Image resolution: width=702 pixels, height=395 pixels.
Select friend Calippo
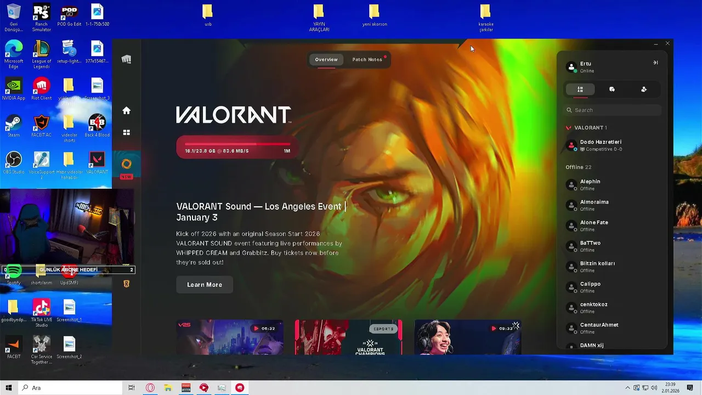(x=613, y=287)
